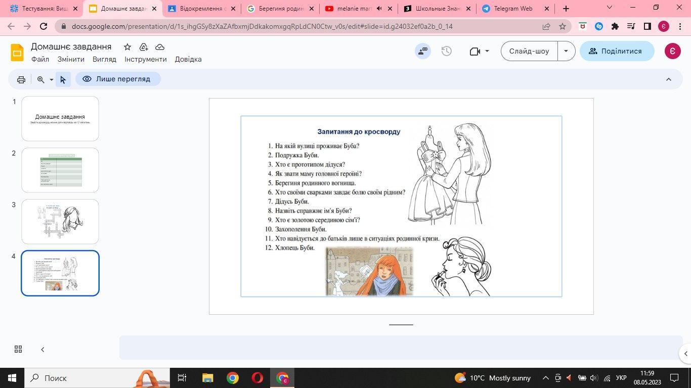
Task: Click the weather widget Mostly sunny
Action: (493, 378)
